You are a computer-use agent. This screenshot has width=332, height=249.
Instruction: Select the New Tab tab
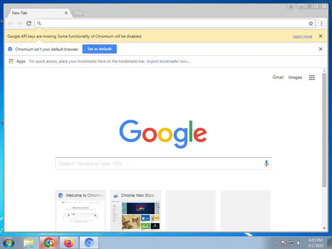click(39, 13)
